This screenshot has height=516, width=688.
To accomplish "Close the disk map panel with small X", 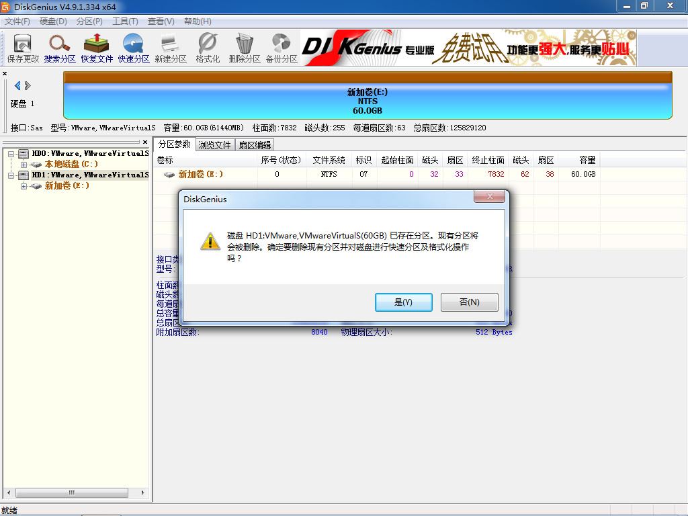I will coord(5,73).
